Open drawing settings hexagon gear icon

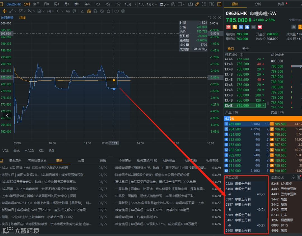(x=123, y=11)
